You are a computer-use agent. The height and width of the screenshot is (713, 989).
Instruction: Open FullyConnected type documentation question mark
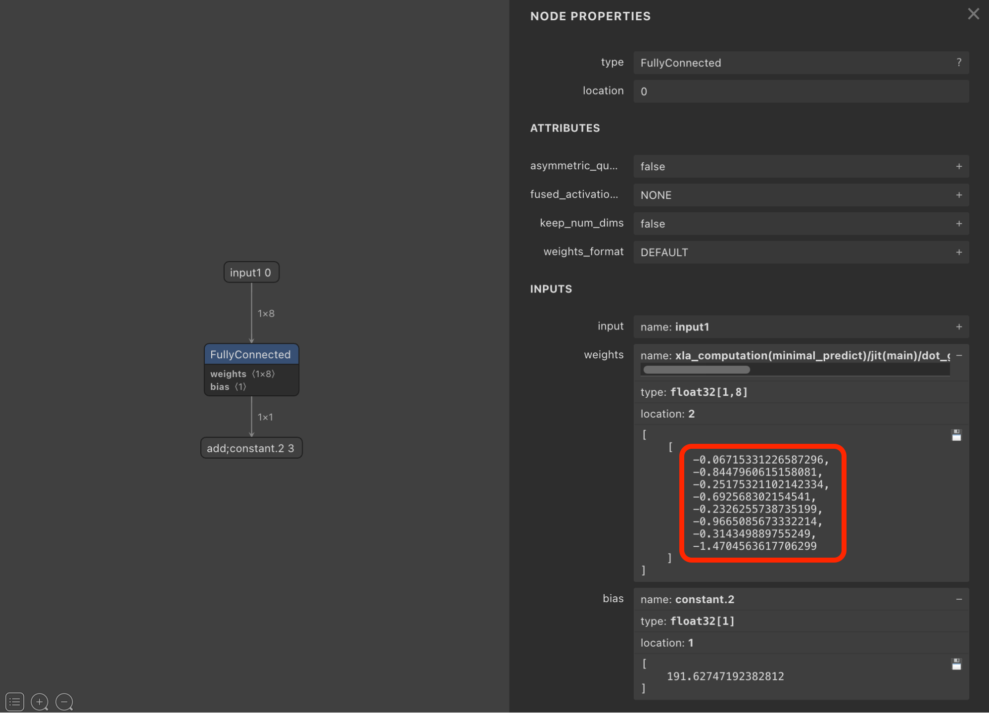pyautogui.click(x=959, y=62)
